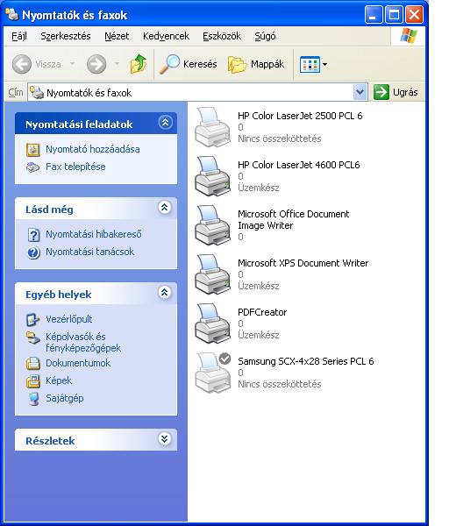The width and height of the screenshot is (449, 526).
Task: Click the Képek pictures folder icon
Action: tap(33, 381)
